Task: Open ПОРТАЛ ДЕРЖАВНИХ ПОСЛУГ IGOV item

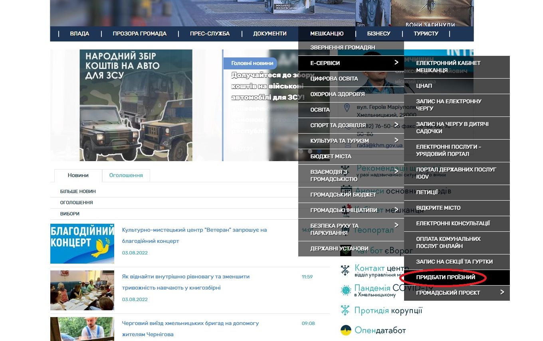Action: 457,173
